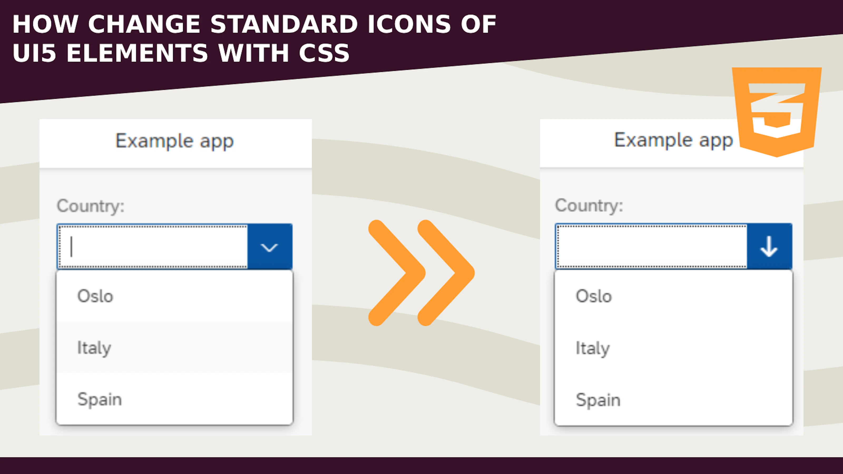843x474 pixels.
Task: Choose Spain in the right dropdown list
Action: [598, 400]
